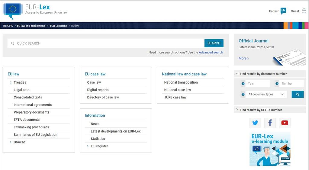This screenshot has width=309, height=170.
Task: Expand the Browse chevron in EU law
Action: [x=11, y=142]
